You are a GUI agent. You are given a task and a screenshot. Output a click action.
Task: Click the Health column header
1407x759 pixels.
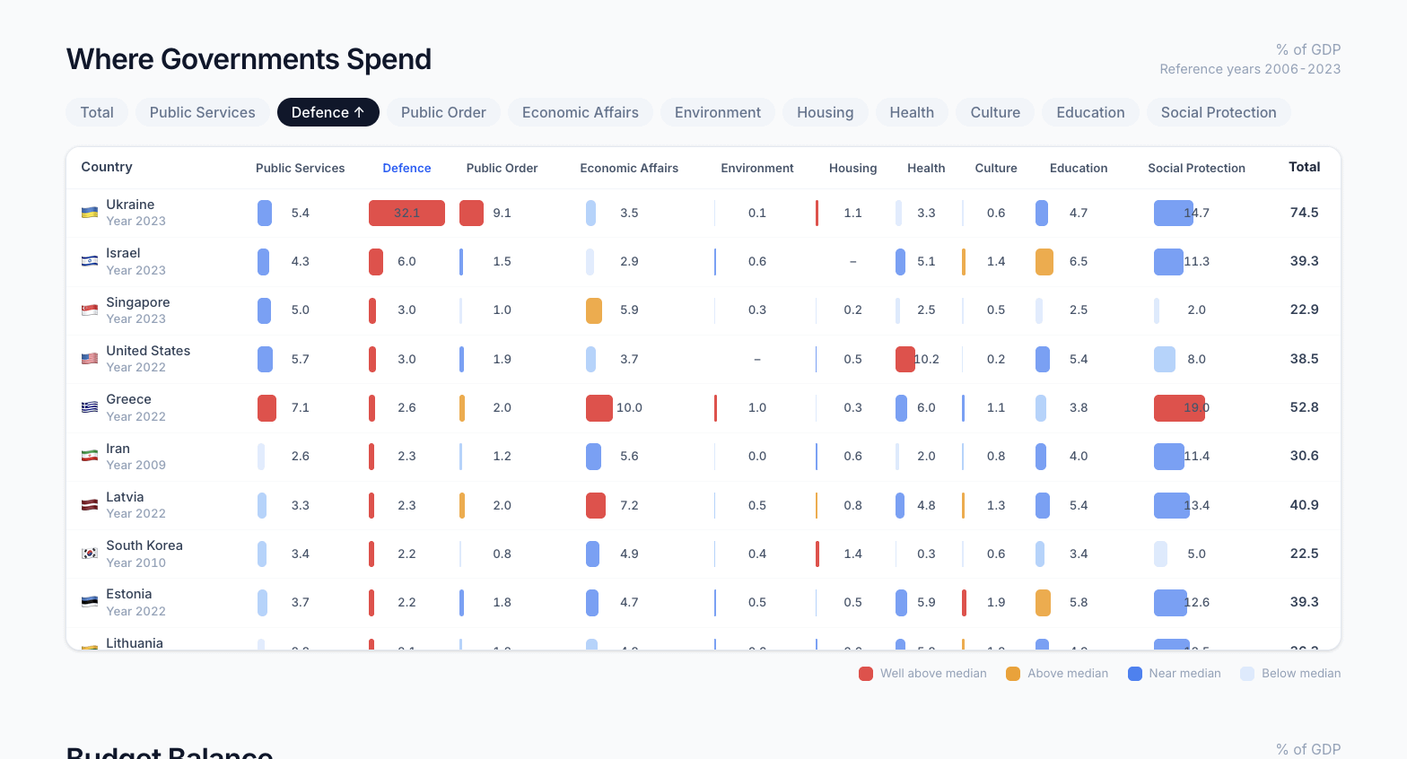(925, 168)
